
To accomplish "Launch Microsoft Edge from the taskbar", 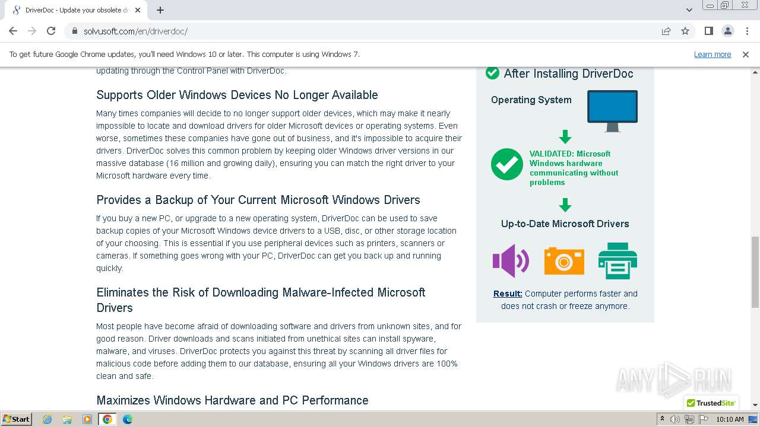I will click(128, 419).
